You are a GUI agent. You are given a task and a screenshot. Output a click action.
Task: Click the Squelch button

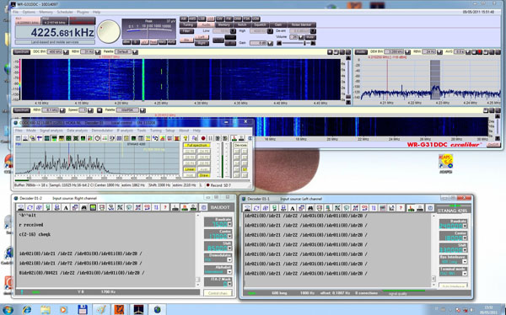point(260,24)
